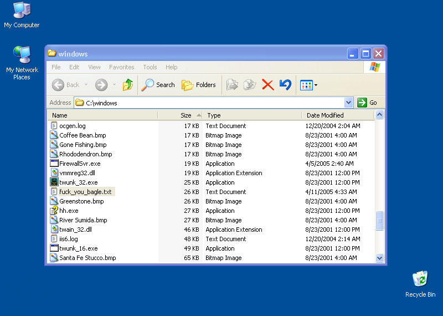Toggle the Folders pane button
443x316 pixels.
coord(199,85)
